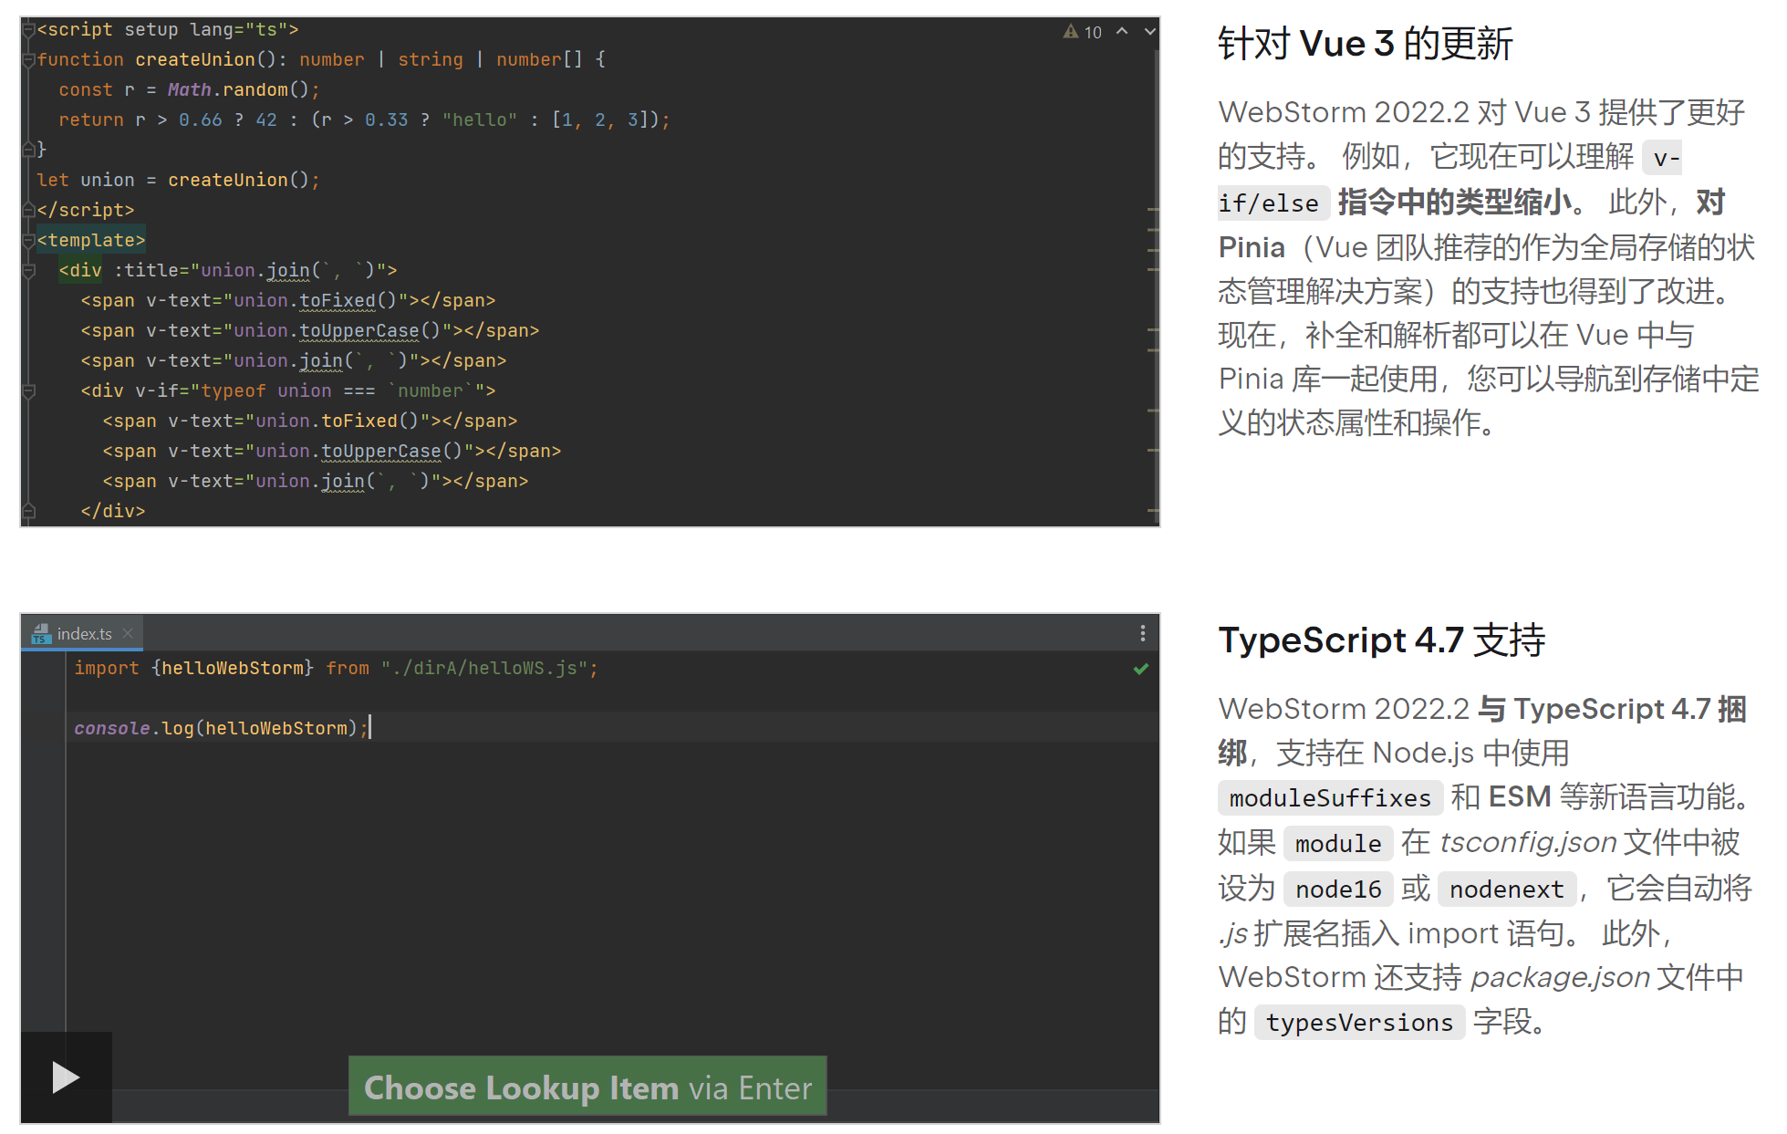Open the editor tab options kebab menu
Screen dimensions: 1787x1134
tap(1142, 633)
